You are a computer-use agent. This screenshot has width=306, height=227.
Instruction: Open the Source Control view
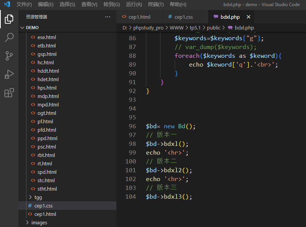[9, 56]
